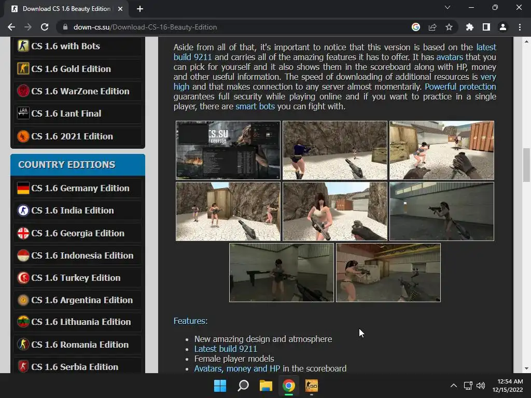Image resolution: width=531 pixels, height=398 pixels.
Task: Open the orange container screenshot thumbnail
Action: coord(442,150)
